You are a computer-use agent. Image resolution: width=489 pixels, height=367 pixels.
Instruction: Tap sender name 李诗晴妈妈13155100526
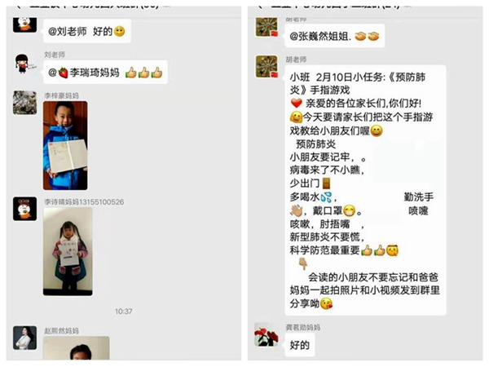84,202
